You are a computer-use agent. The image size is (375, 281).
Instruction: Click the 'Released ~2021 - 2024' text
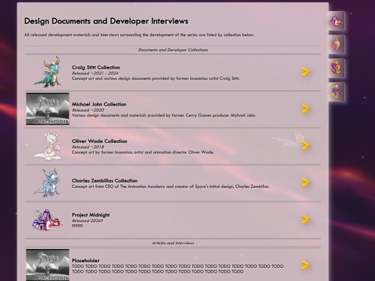[95, 73]
